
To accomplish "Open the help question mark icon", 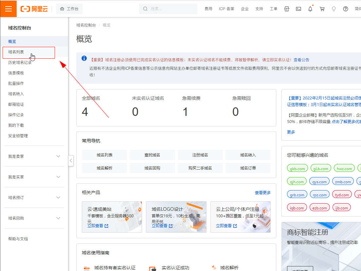I will (345, 9).
